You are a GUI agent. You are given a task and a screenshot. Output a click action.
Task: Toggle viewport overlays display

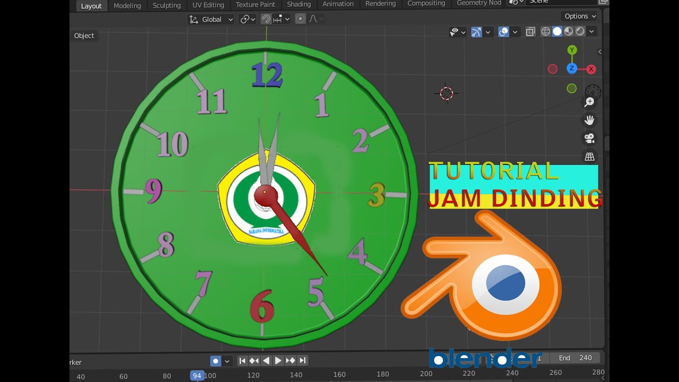(x=504, y=32)
